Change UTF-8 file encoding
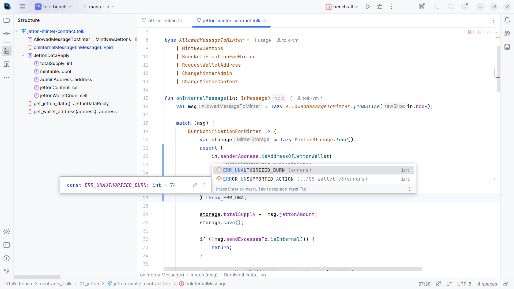 [464, 284]
